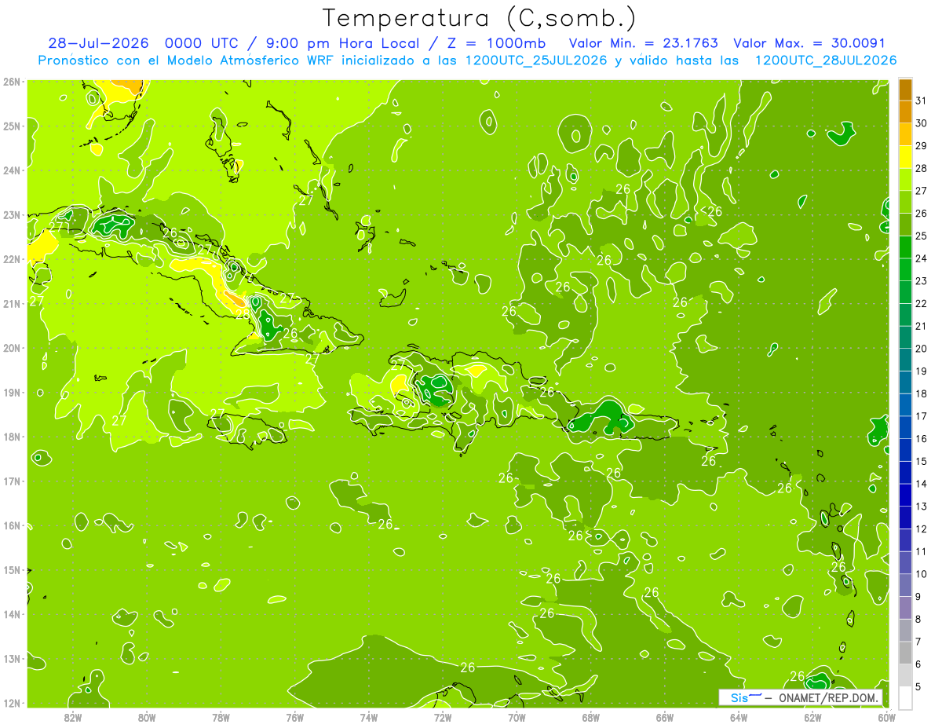This screenshot has width=942, height=728.
Task: Click the legend value 17
Action: pyautogui.click(x=921, y=416)
